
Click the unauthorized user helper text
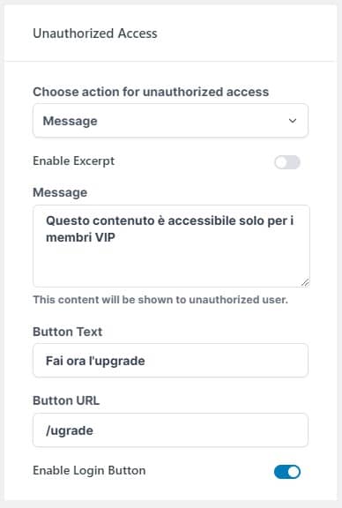click(x=160, y=300)
